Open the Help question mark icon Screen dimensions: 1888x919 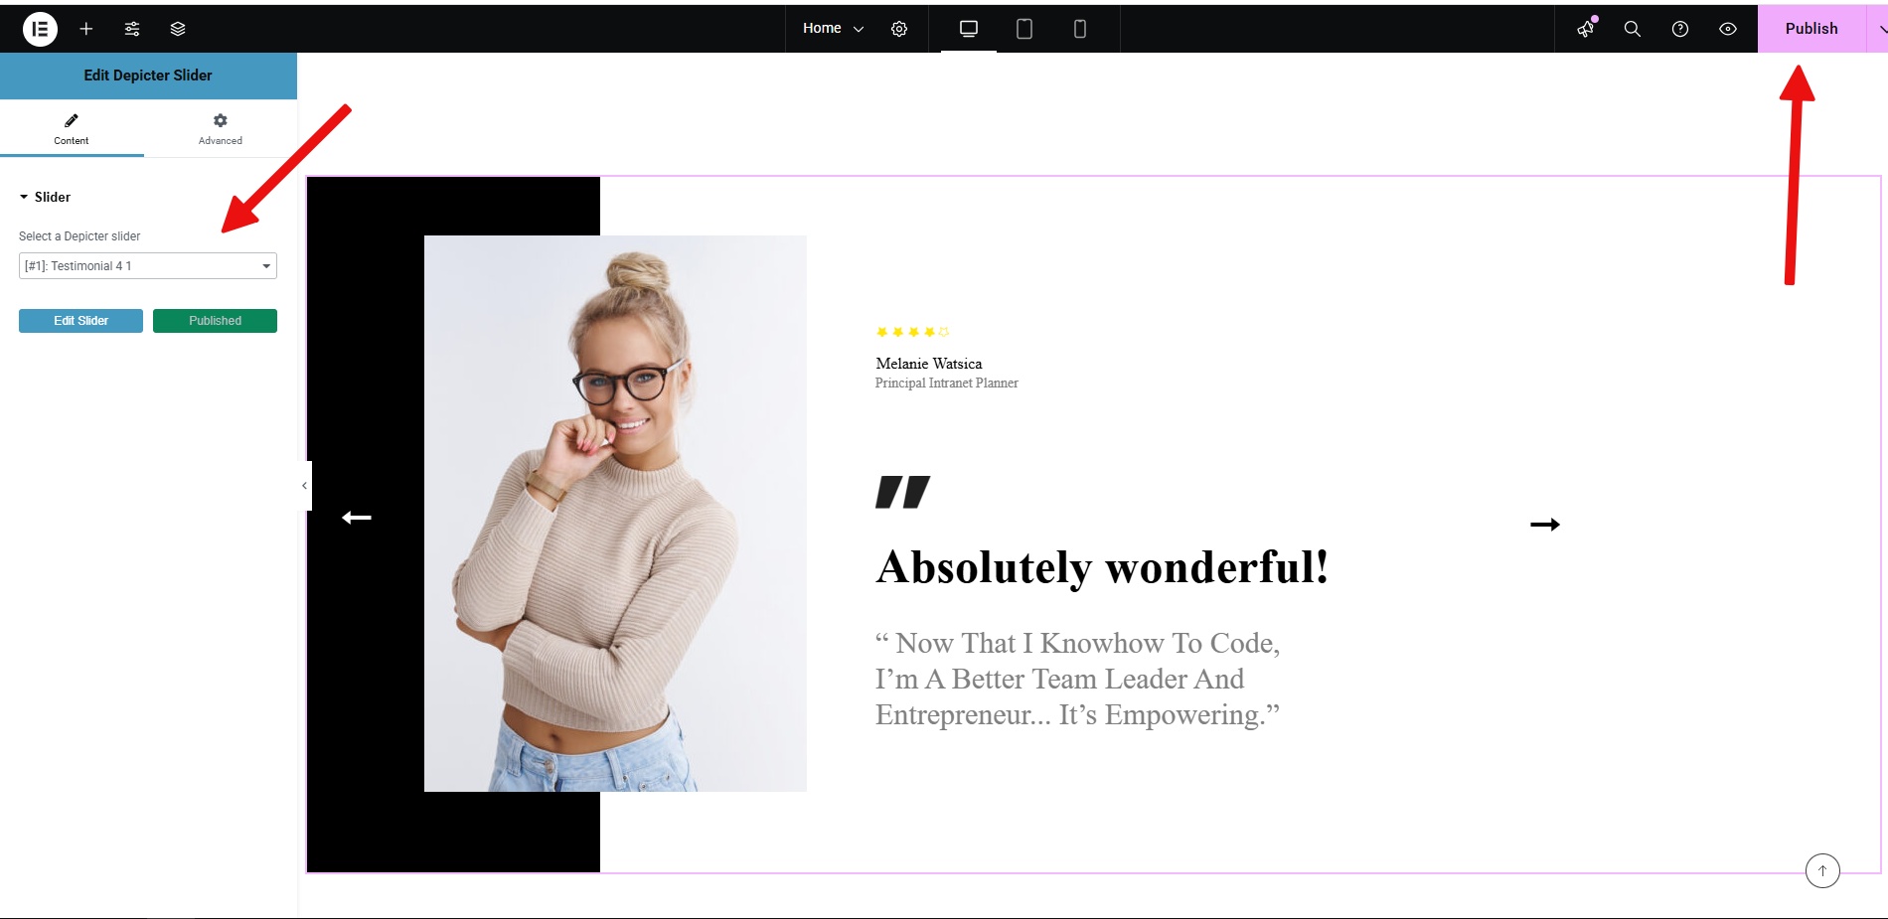(x=1680, y=29)
